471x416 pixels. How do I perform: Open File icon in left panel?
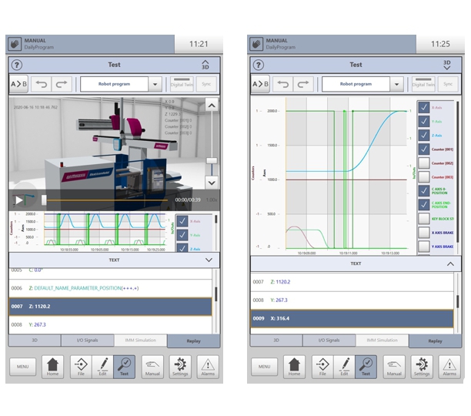tap(81, 367)
